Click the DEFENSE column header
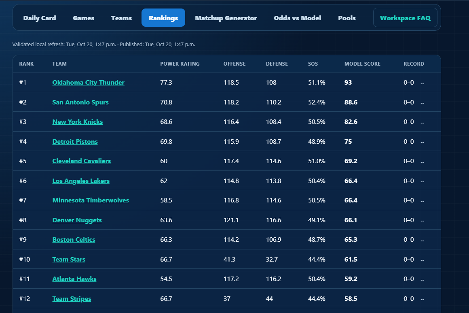This screenshot has width=469, height=313. pos(277,64)
